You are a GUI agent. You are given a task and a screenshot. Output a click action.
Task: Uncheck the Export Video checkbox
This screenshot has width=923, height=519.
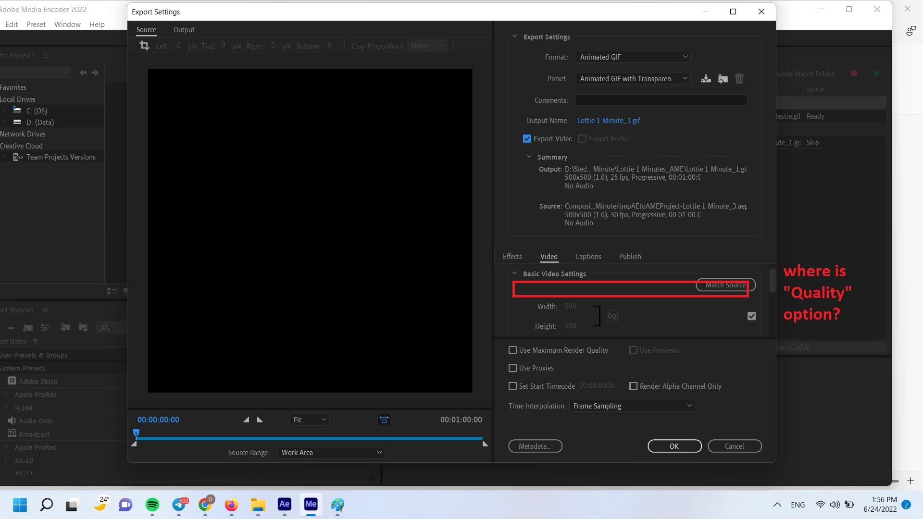[527, 139]
